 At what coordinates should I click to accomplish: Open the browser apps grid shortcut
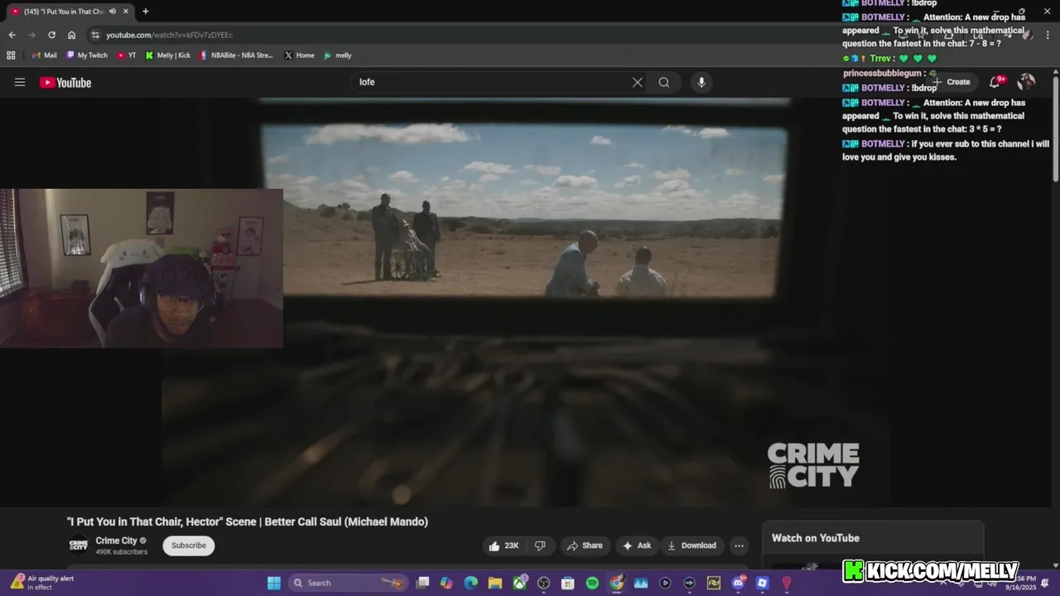pyautogui.click(x=11, y=55)
